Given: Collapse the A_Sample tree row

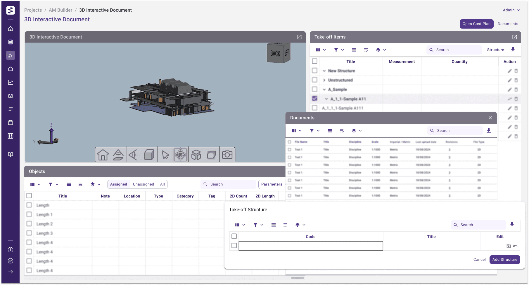Looking at the screenshot, I should (324, 90).
